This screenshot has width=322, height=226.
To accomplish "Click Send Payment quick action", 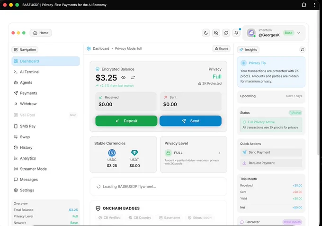I will (x=271, y=153).
